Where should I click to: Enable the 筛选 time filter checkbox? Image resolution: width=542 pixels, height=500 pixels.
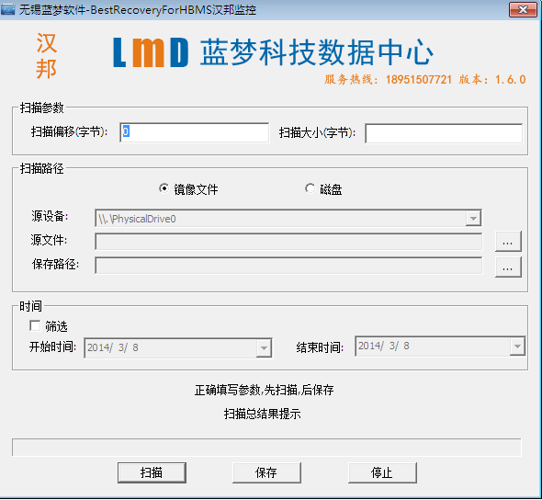pyautogui.click(x=35, y=325)
